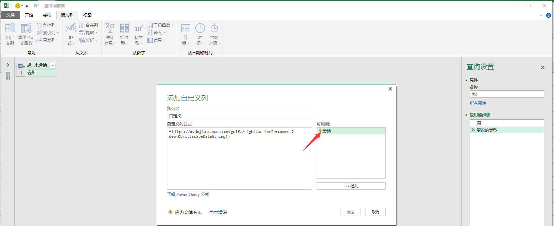Click the 出发地 column header
This screenshot has width=554, height=226.
pyautogui.click(x=41, y=66)
